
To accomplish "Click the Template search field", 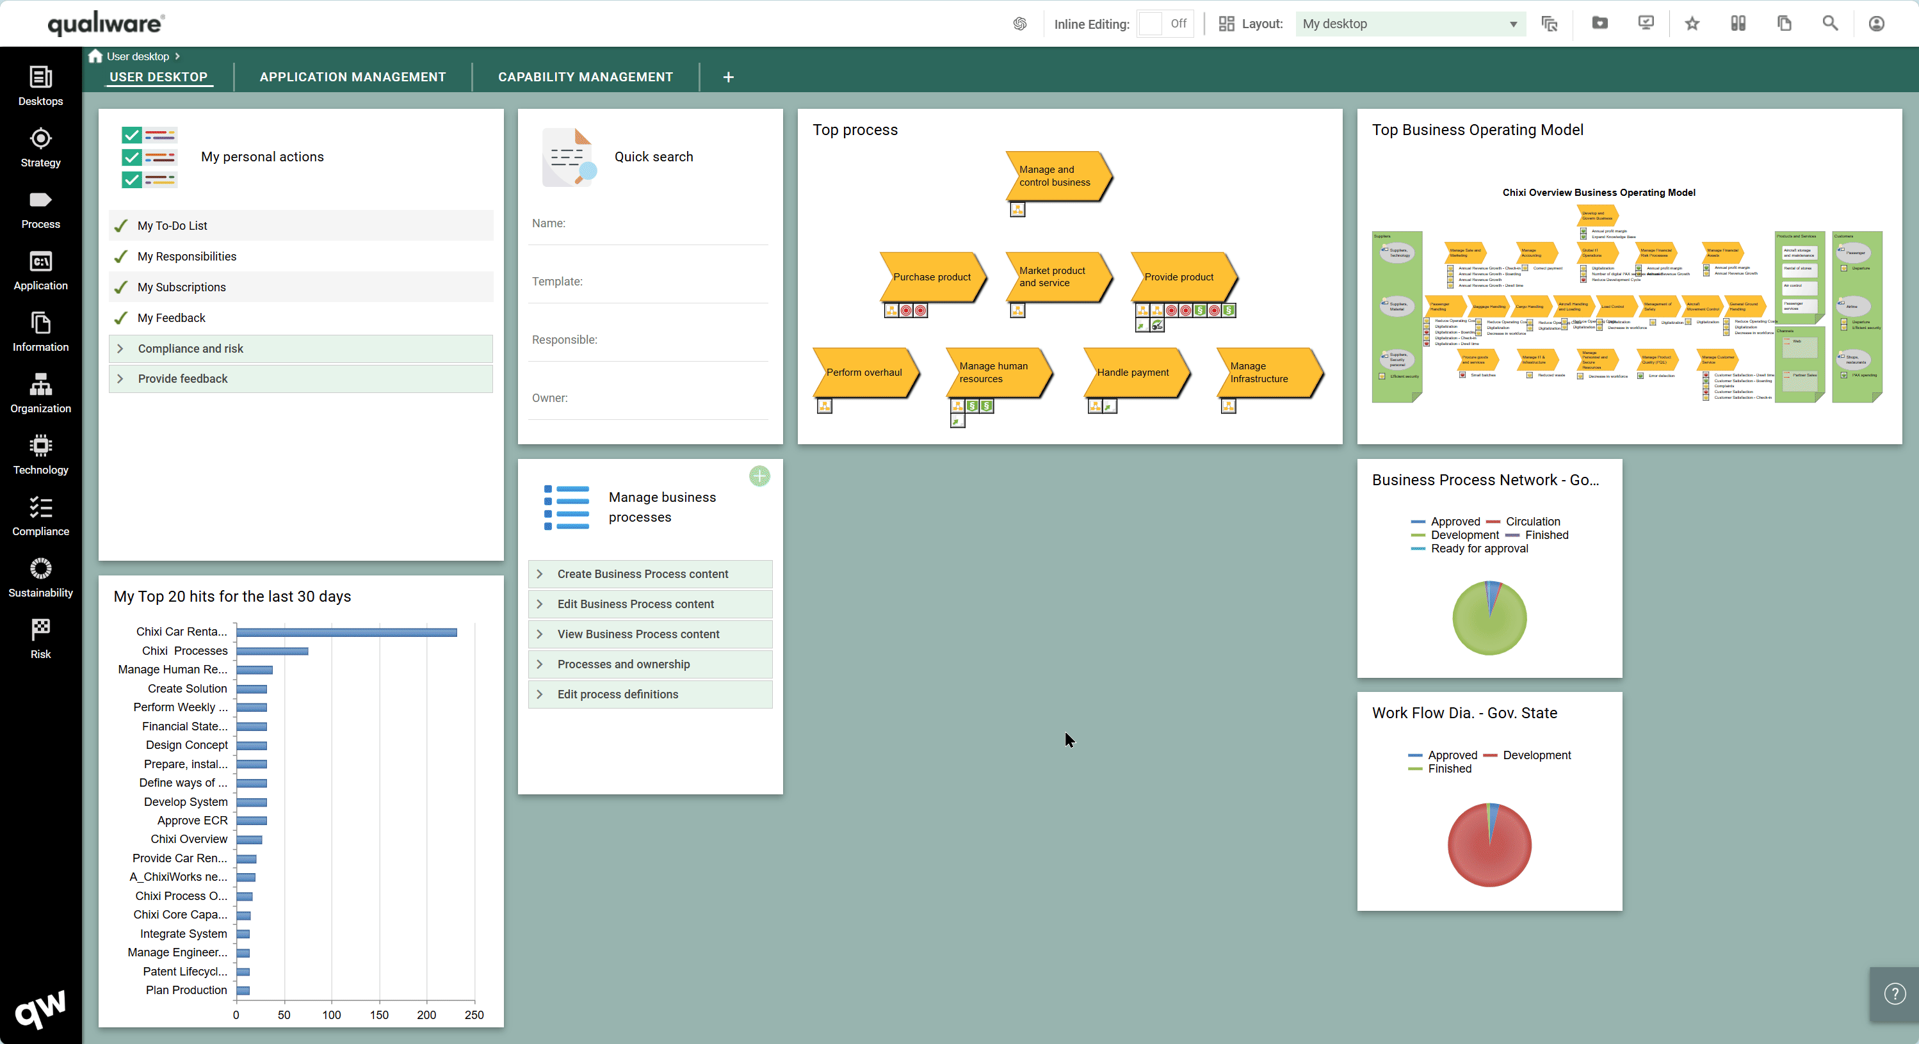I will point(648,282).
